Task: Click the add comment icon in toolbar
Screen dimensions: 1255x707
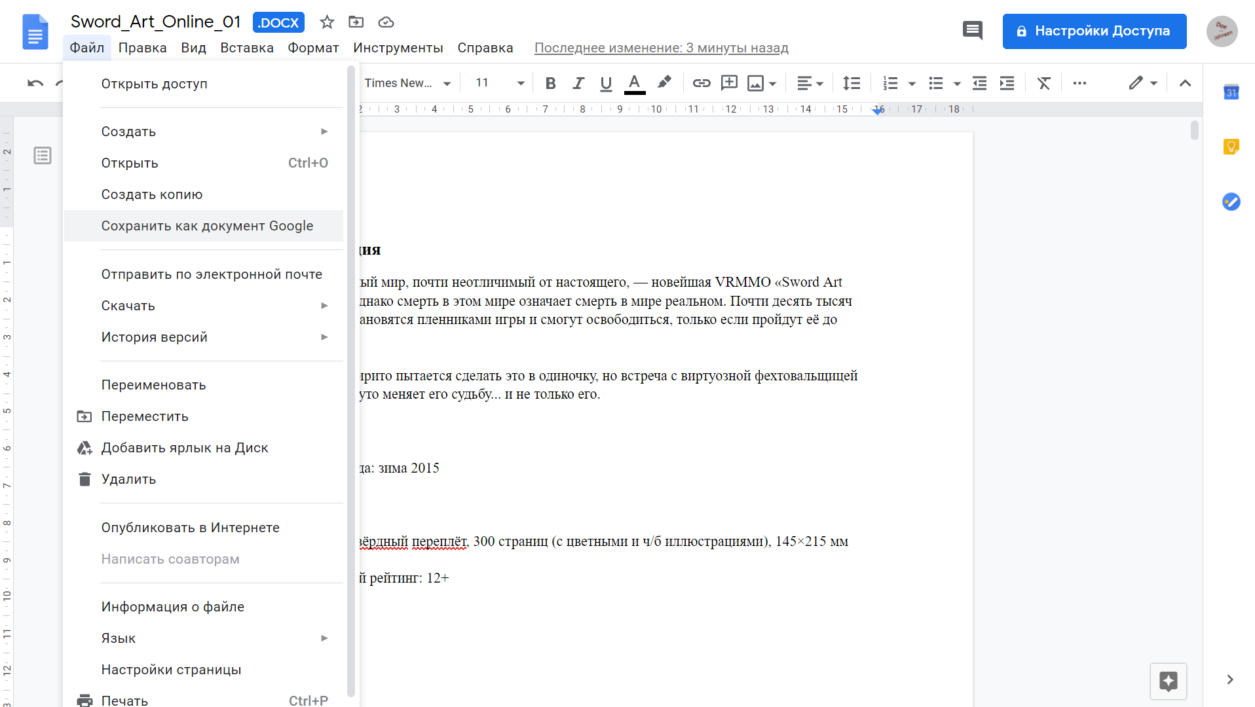Action: tap(729, 83)
